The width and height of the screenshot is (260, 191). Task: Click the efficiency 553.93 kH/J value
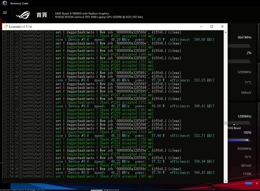204,80
